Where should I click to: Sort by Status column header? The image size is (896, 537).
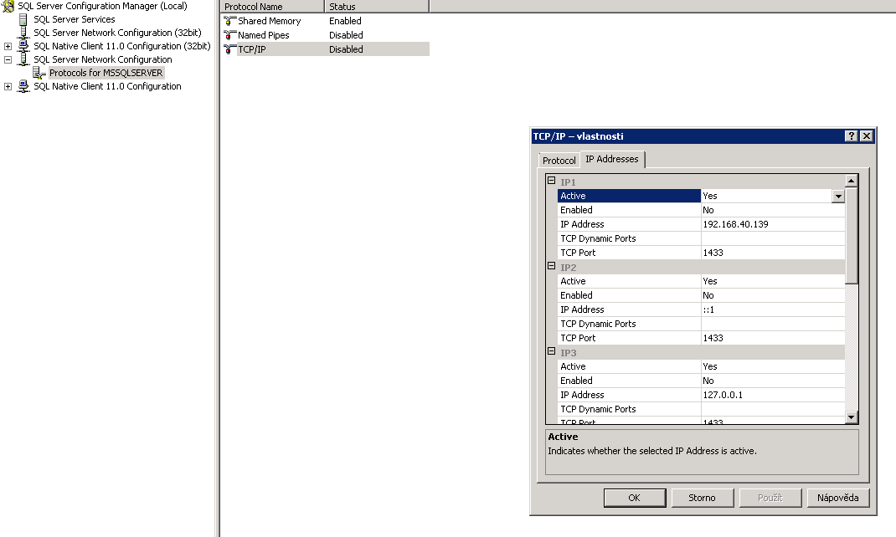[x=377, y=7]
